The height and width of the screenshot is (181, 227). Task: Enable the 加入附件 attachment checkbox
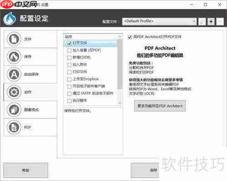tap(69, 65)
